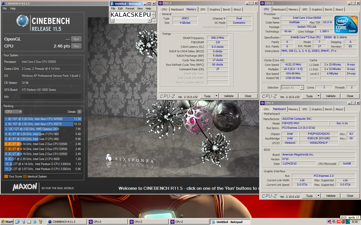Select ranking row Core 2 CPU 6600
361x225 pixels.
click(x=43, y=159)
